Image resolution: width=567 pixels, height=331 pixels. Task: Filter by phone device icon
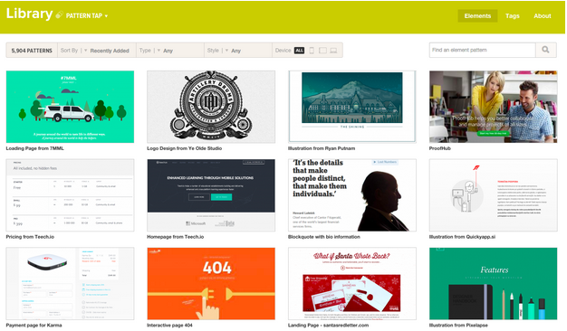tap(312, 51)
